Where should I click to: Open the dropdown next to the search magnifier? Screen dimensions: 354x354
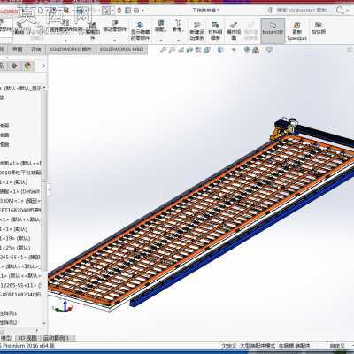(x=348, y=11)
